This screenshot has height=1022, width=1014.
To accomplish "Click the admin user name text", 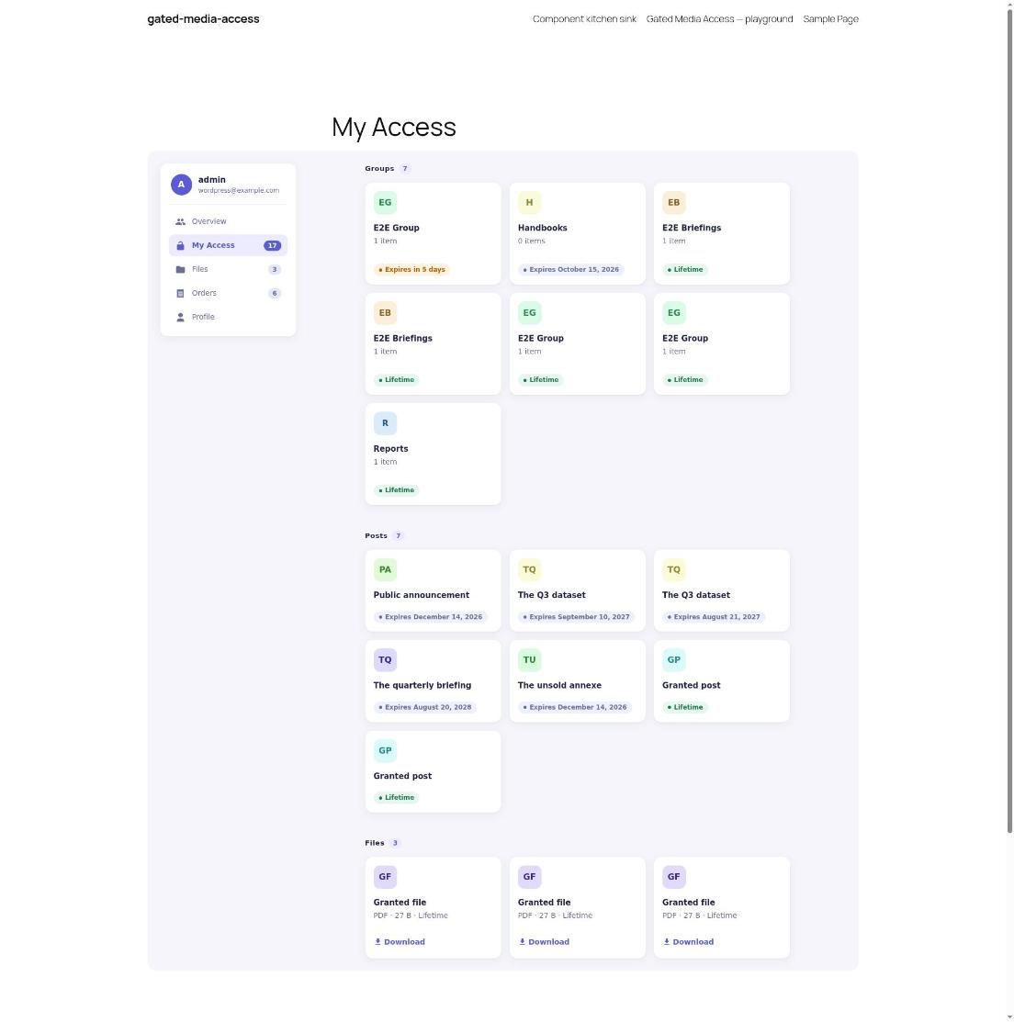I will pos(212,180).
